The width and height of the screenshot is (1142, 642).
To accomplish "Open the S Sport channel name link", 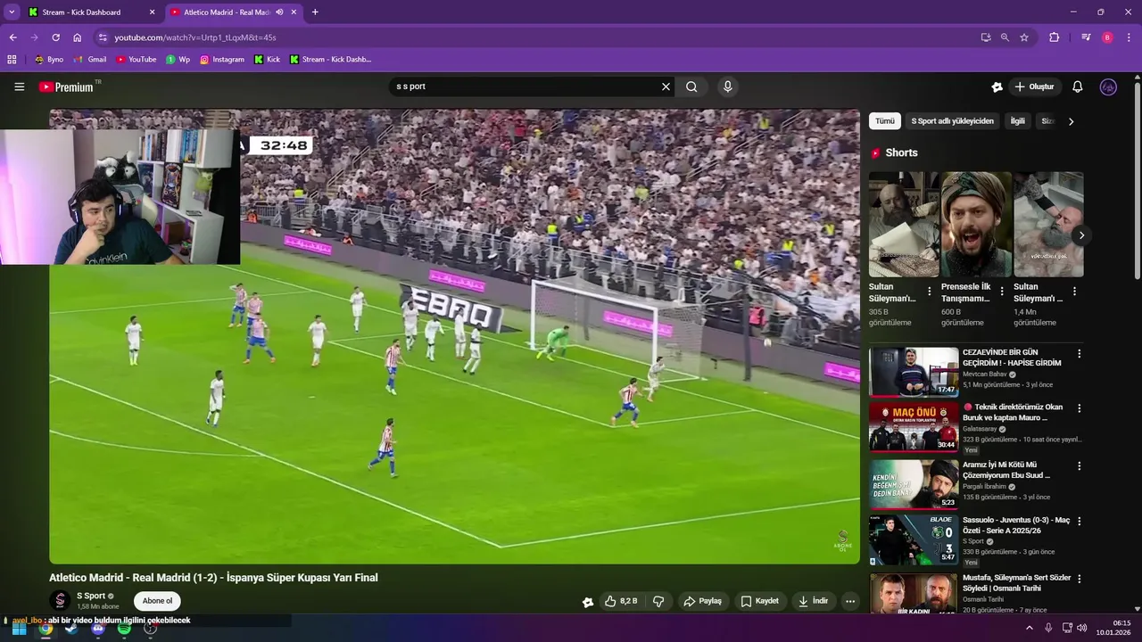I will tap(91, 596).
